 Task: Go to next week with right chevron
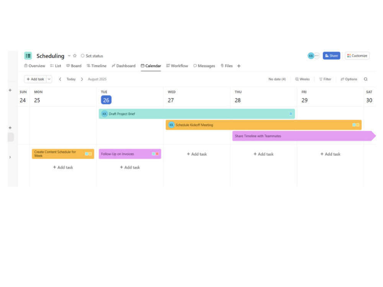(82, 79)
